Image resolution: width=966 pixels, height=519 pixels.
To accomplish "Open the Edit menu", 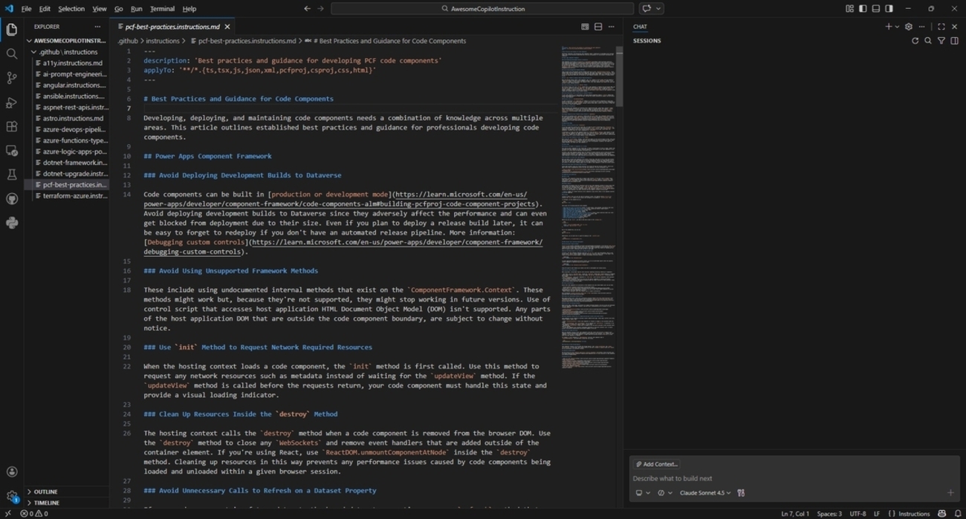I will coord(45,9).
